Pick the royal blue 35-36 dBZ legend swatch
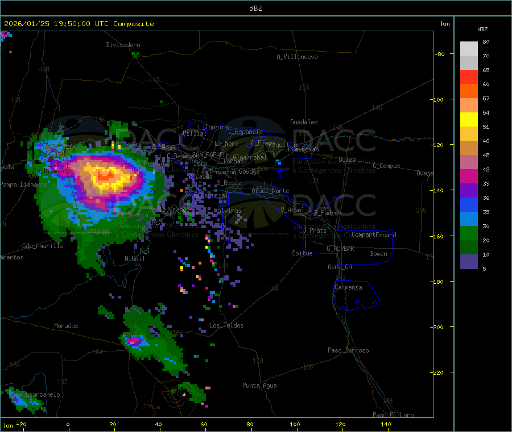 click(x=469, y=204)
